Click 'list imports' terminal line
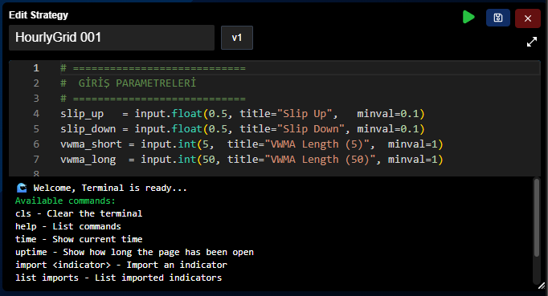 (x=118, y=278)
